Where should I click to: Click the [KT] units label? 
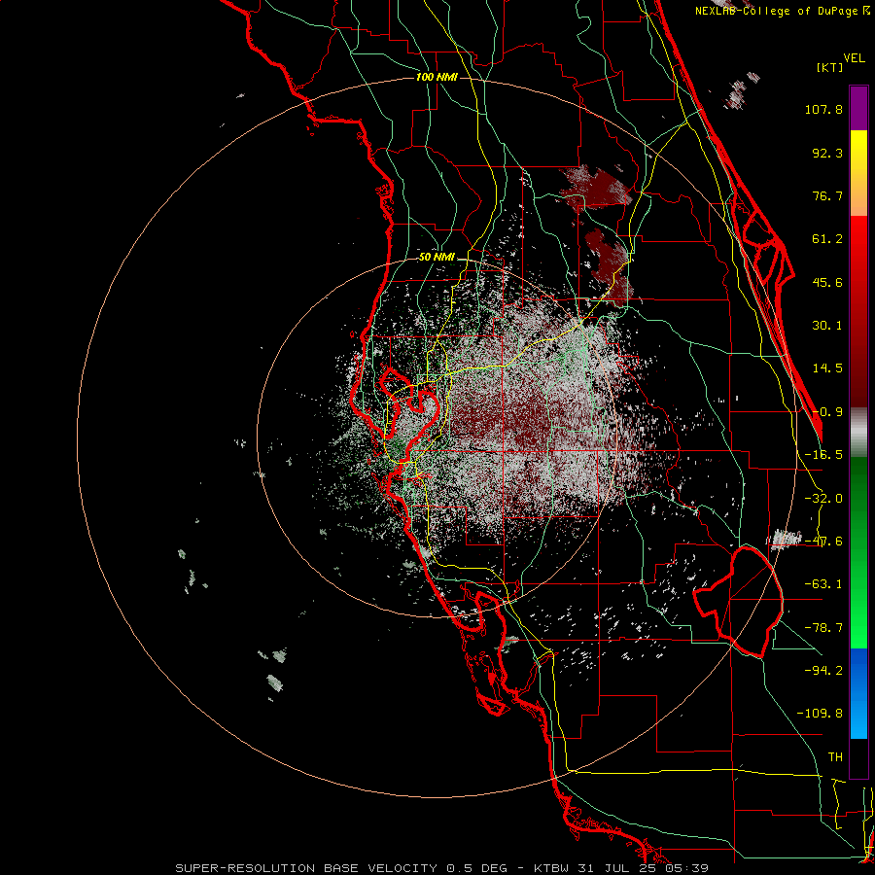pyautogui.click(x=830, y=67)
